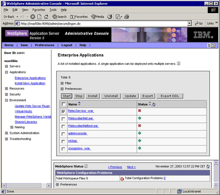
Task: Click the Refresh page icon
Action: click(x=39, y=17)
